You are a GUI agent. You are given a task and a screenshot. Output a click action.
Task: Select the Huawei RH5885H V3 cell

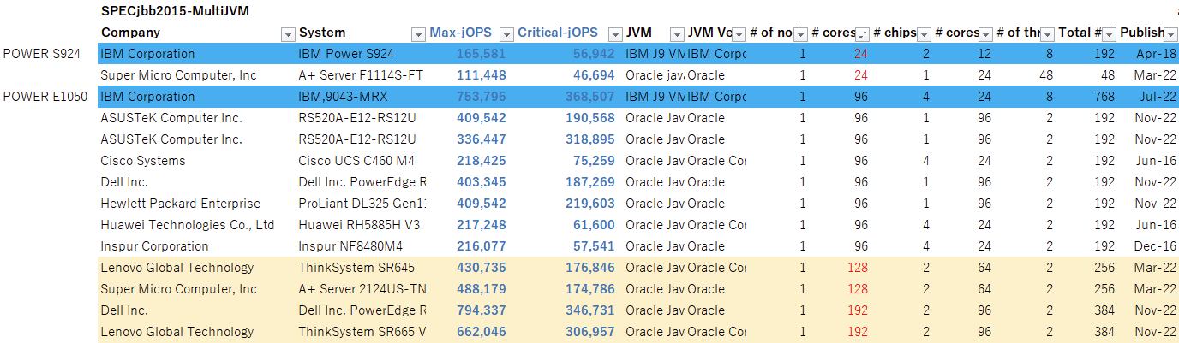[x=357, y=225]
